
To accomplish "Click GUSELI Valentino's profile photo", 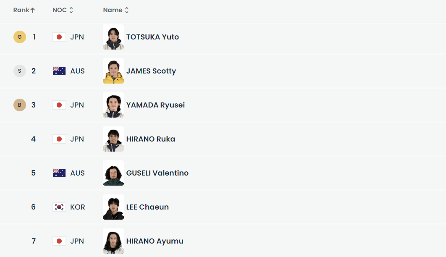I will (113, 173).
